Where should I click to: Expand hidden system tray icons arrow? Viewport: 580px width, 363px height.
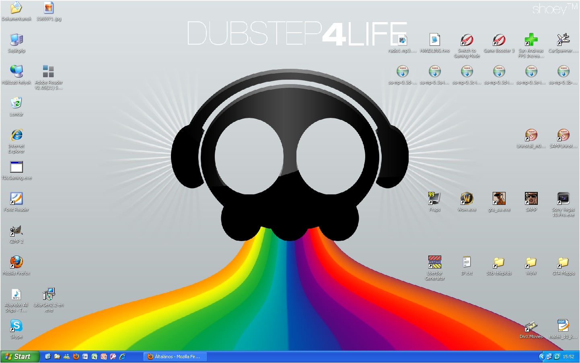pyautogui.click(x=542, y=357)
